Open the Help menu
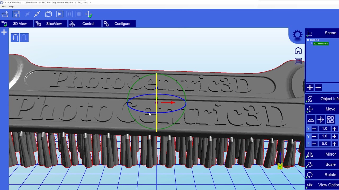 pos(11,7)
